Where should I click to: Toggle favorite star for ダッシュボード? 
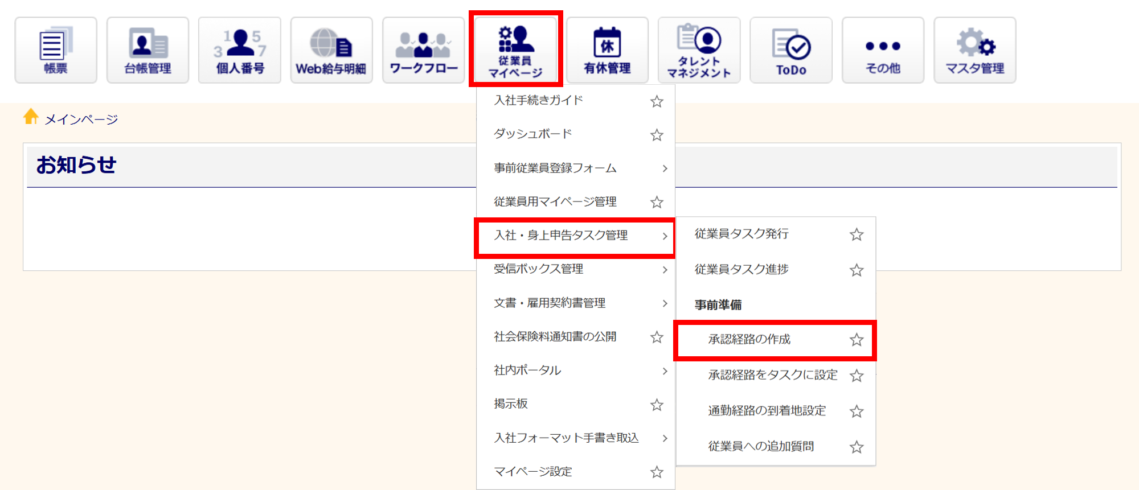[657, 135]
